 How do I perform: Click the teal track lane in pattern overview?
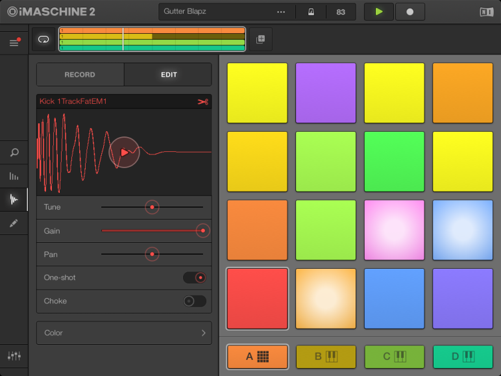tap(152, 48)
